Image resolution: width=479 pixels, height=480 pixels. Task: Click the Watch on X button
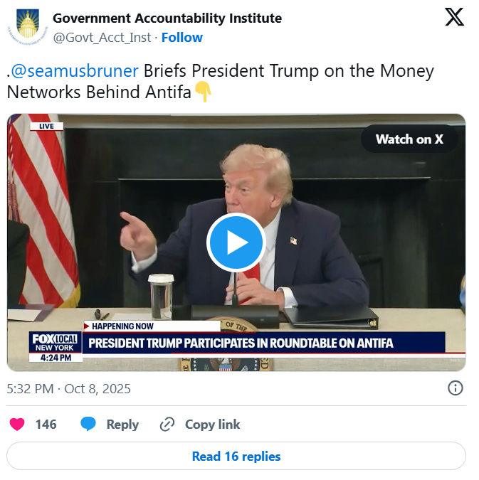(409, 139)
